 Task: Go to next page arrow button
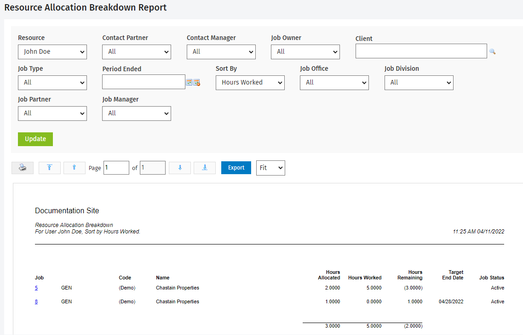[x=180, y=168]
